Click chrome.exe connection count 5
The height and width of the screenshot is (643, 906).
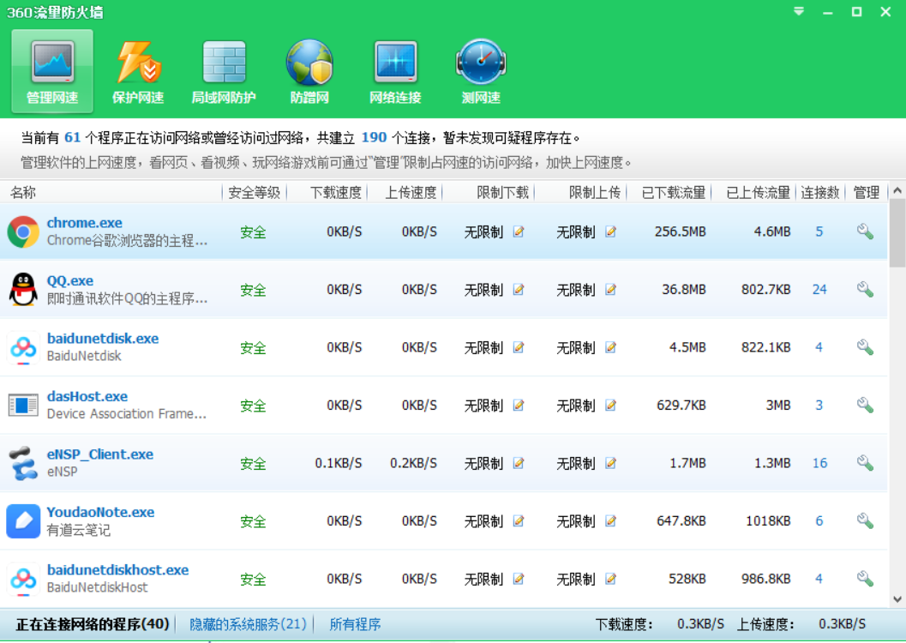[x=819, y=231]
